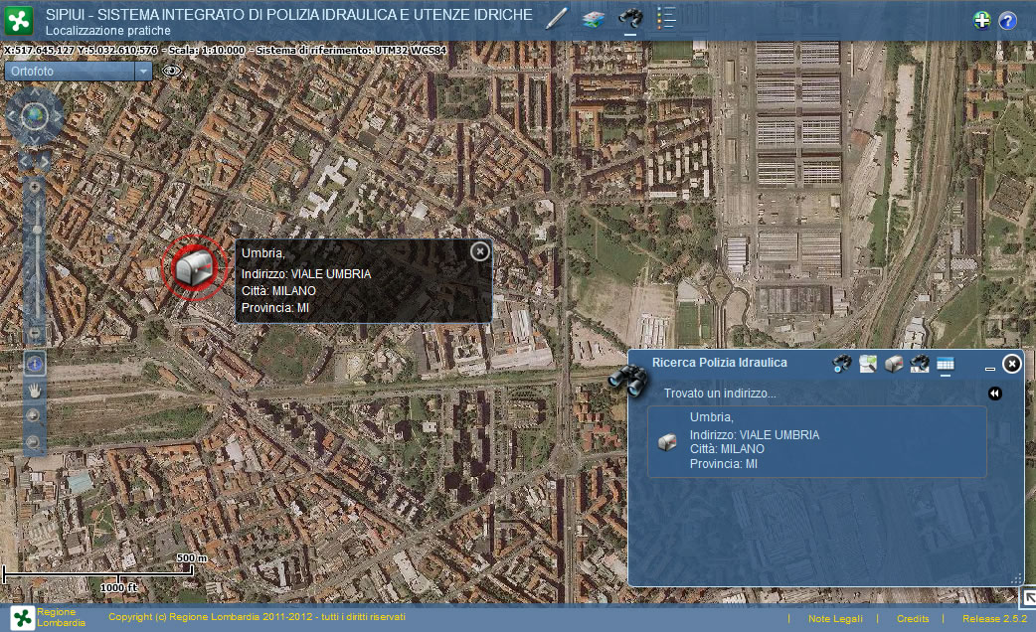
Task: Click the Regione Lombardia logo in header
Action: (19, 21)
